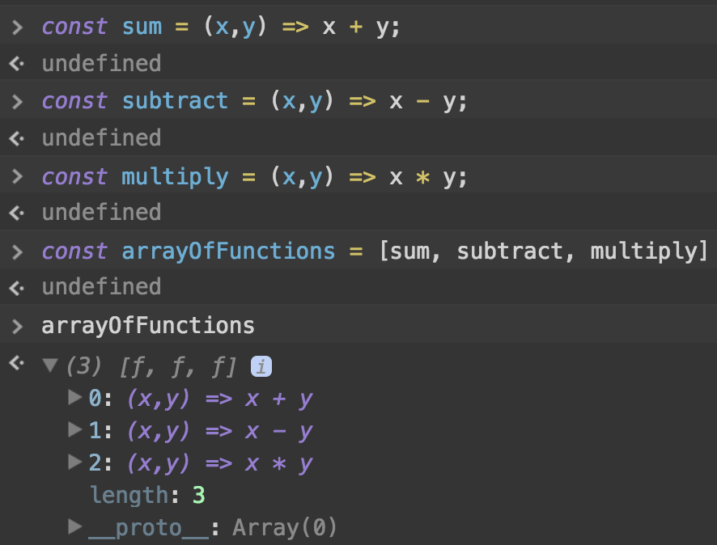Click the return arrow under subtract declaration
This screenshot has width=717, height=545.
16,137
